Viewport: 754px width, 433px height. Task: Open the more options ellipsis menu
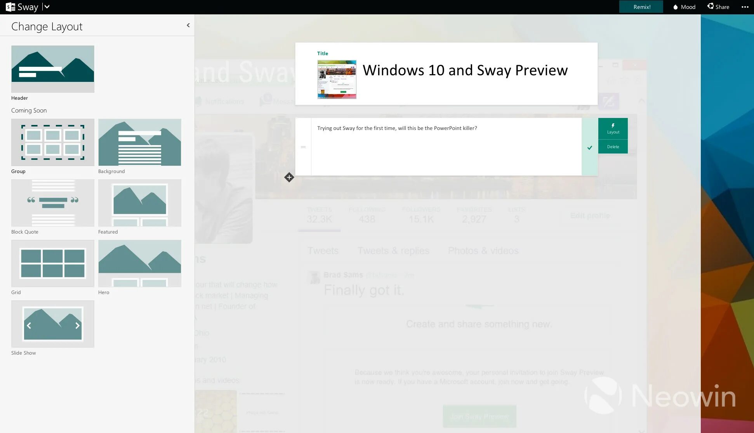pyautogui.click(x=745, y=7)
